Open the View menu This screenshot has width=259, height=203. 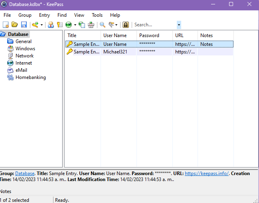[x=79, y=15]
